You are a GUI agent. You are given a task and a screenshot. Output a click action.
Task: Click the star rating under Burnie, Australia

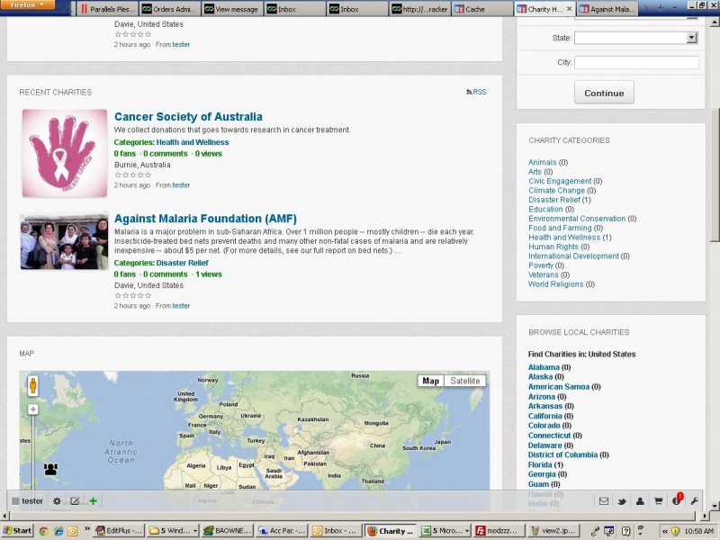point(132,175)
